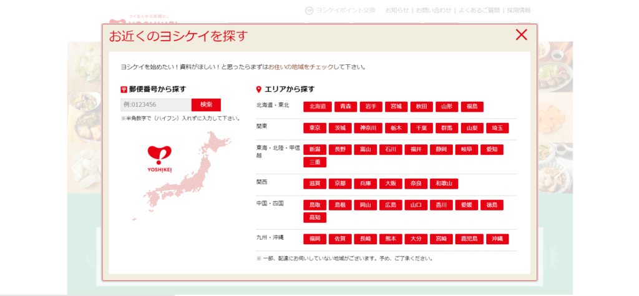Open the お知らせ news link
The width and height of the screenshot is (639, 296).
click(397, 11)
